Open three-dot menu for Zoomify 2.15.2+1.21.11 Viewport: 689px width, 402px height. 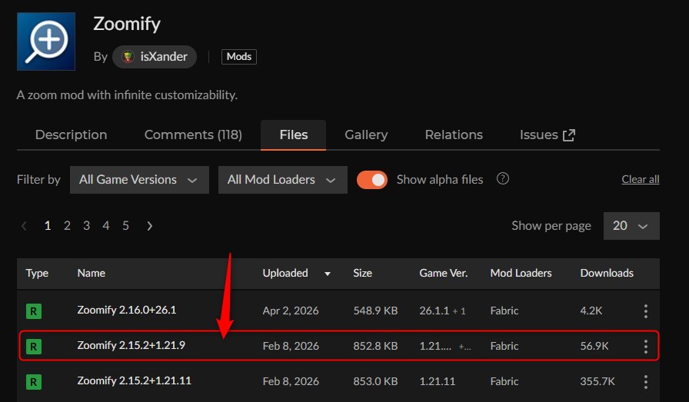pyautogui.click(x=645, y=381)
